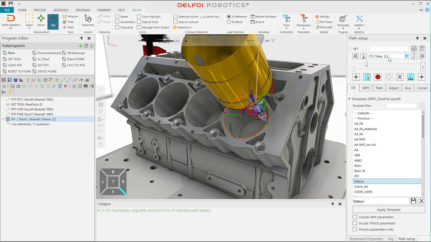Click the lower slider handle in Path setup
The width and height of the screenshot is (431, 242).
(x=354, y=69)
